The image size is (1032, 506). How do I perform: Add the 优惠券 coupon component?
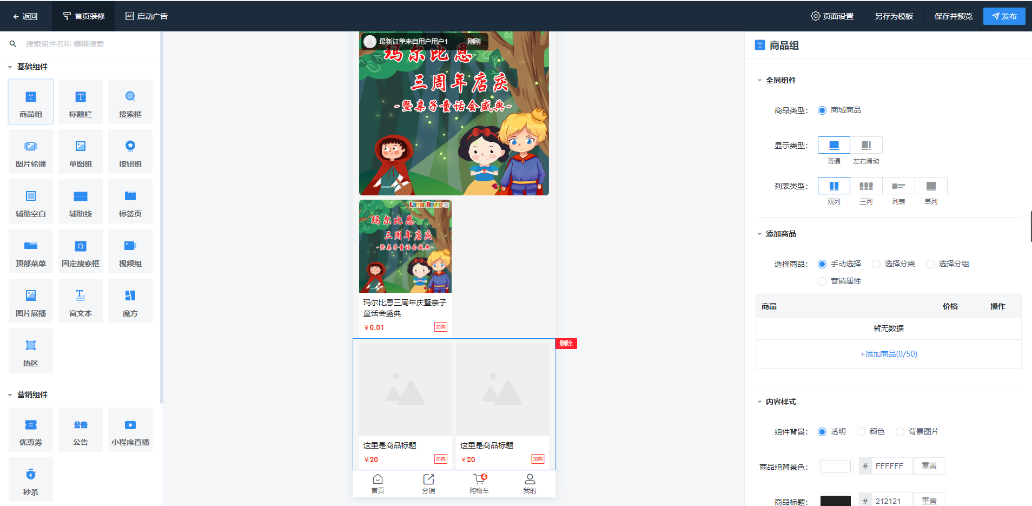click(31, 430)
